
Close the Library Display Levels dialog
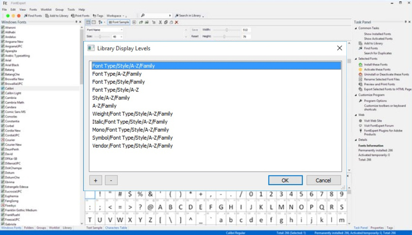[339, 48]
